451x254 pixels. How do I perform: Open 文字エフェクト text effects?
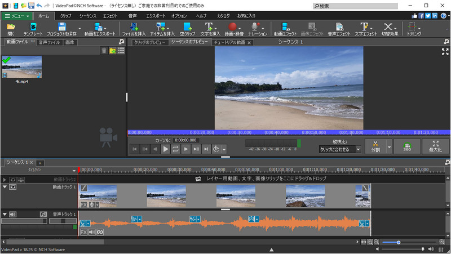point(364,29)
